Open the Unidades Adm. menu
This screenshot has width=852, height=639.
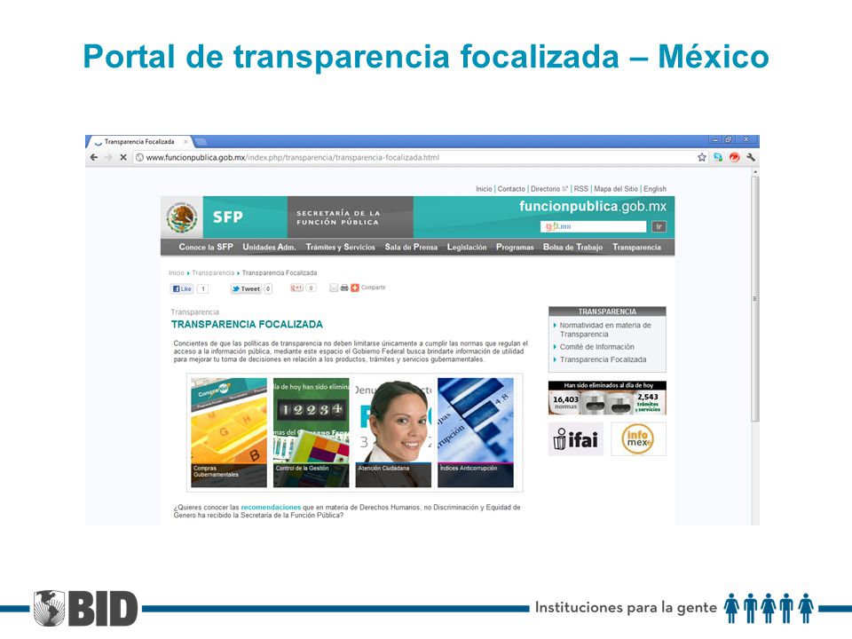point(269,248)
